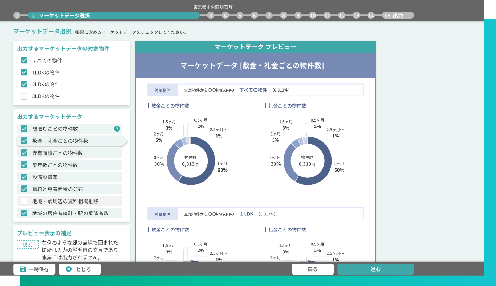496x286 pixels.
Task: Click the 戻る button
Action: 312,269
